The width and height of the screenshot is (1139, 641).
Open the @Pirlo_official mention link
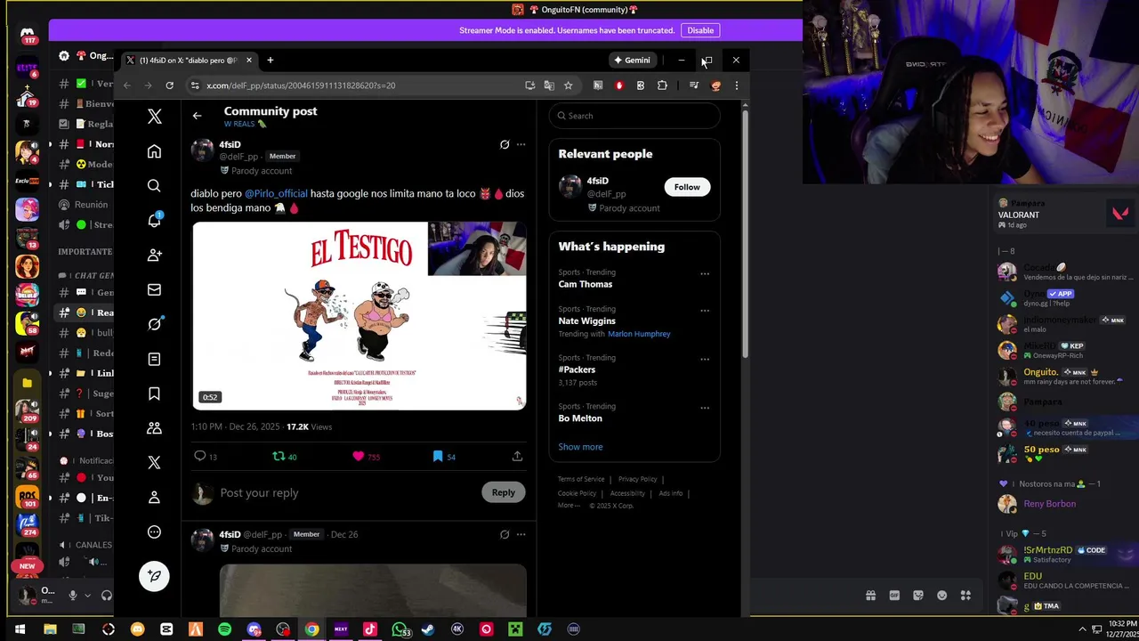[276, 193]
